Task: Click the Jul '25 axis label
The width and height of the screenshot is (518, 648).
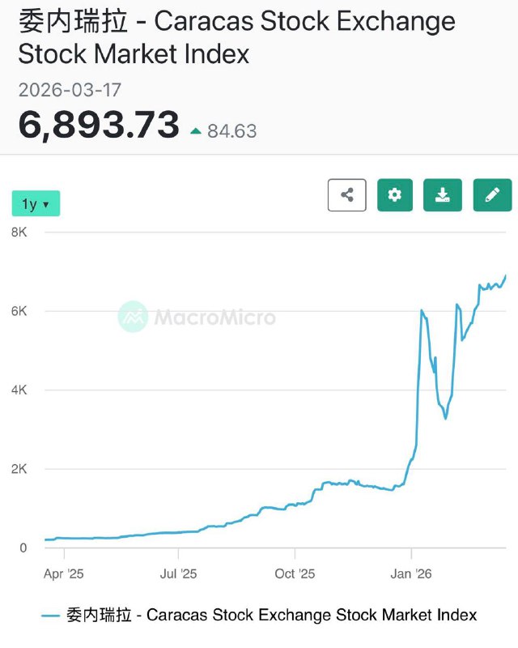Action: [179, 574]
